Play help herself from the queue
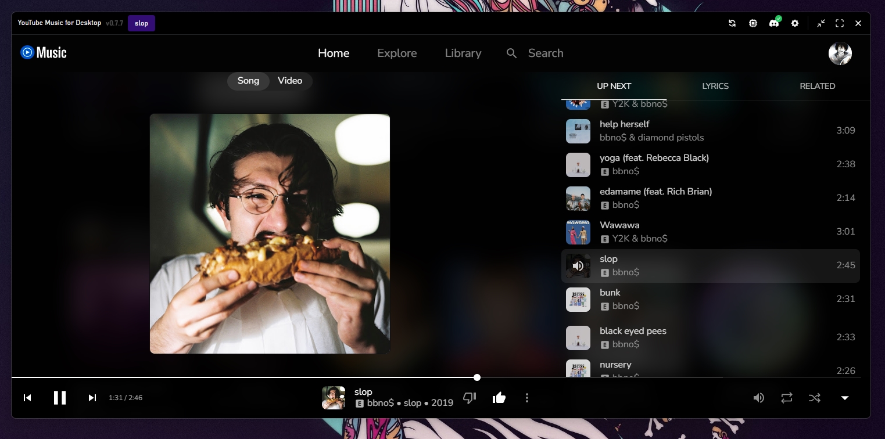The image size is (885, 439). click(710, 131)
